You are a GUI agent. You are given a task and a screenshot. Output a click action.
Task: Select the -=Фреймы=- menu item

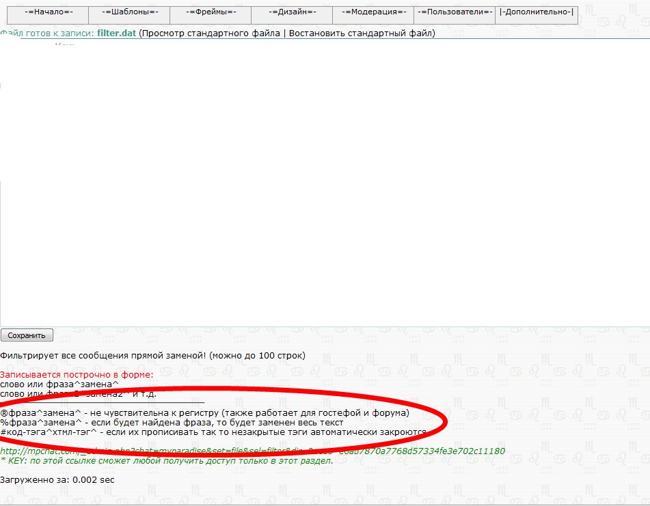click(x=211, y=12)
